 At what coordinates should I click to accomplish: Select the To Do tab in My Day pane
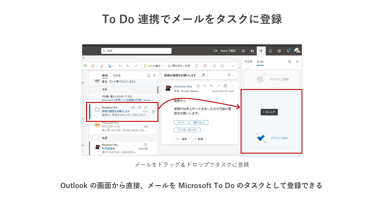[260, 61]
